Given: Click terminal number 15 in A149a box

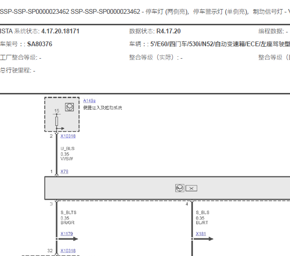Looking at the screenshot, I should [57, 111].
